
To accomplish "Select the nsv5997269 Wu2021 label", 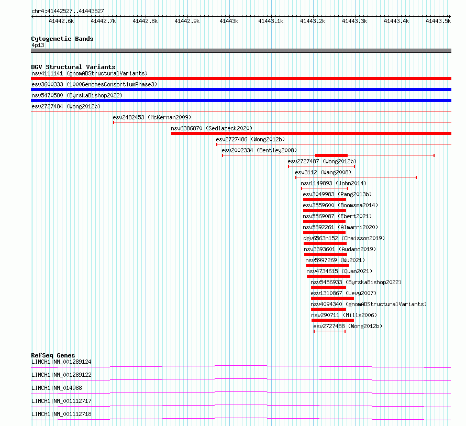I will [x=335, y=260].
